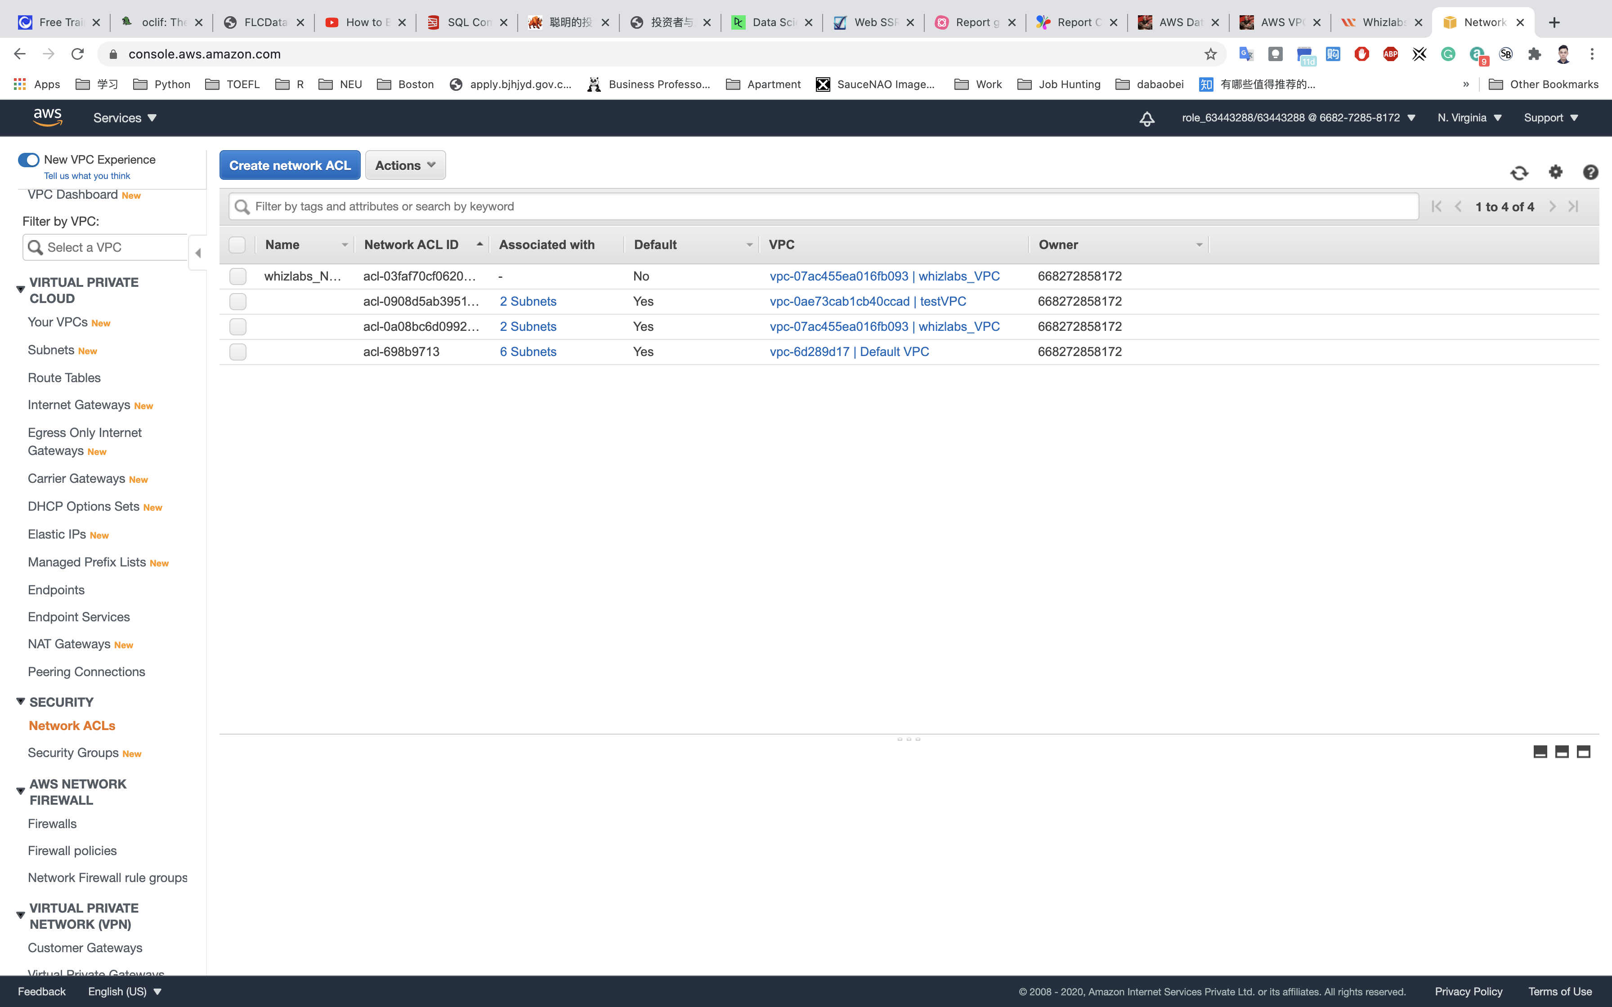Click the AWS logo home icon
The width and height of the screenshot is (1612, 1007).
tap(48, 118)
